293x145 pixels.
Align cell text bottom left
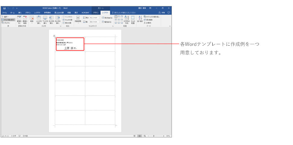coord(116,23)
